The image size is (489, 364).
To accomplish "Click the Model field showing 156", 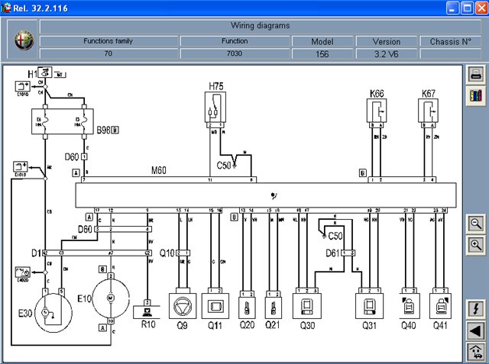I will [322, 54].
